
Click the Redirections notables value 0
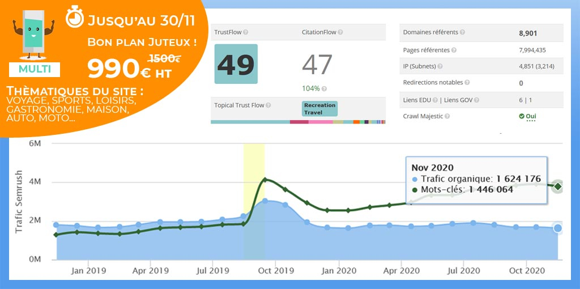[521, 83]
